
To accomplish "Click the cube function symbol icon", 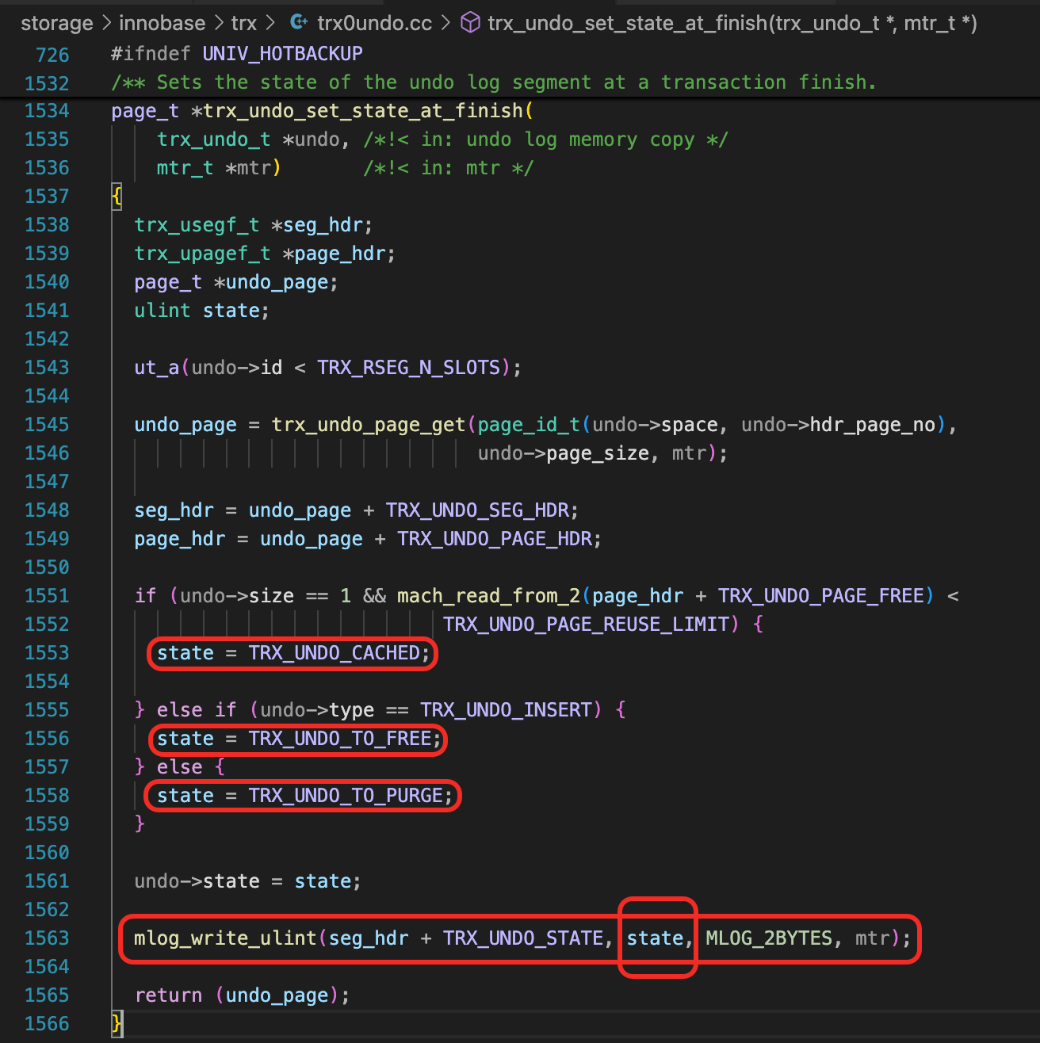I will 470,23.
